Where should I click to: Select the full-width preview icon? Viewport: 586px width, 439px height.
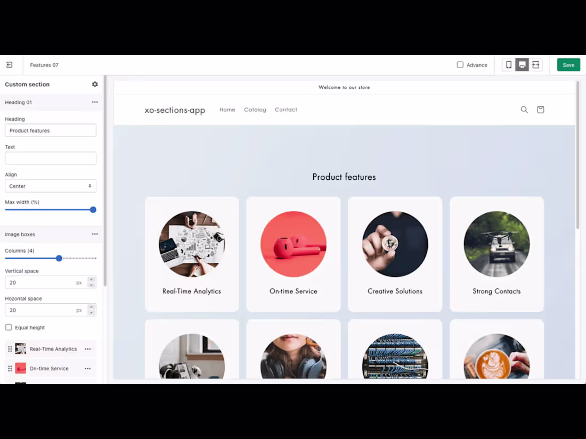[x=535, y=64]
